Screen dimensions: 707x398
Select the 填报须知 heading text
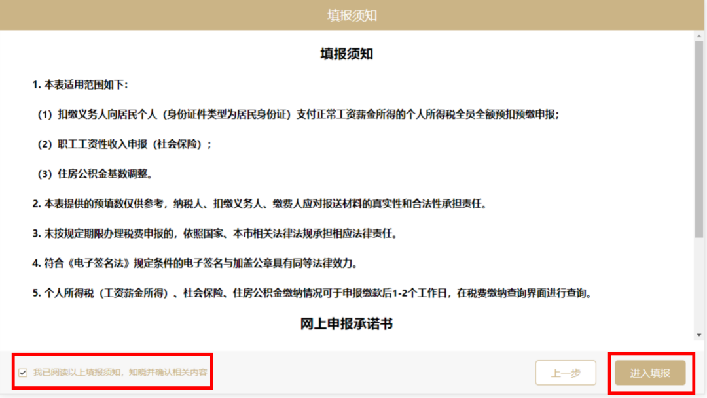point(348,55)
